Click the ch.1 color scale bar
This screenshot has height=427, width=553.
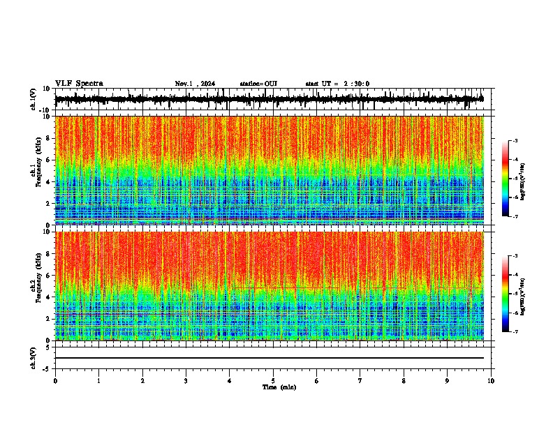click(x=505, y=179)
